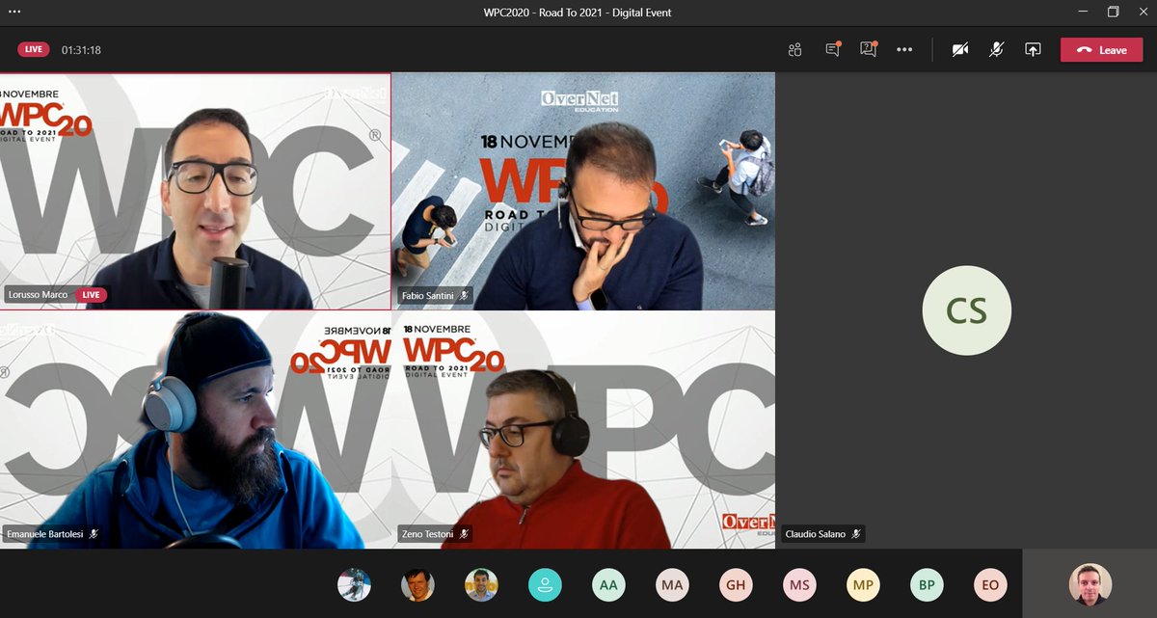This screenshot has height=618, width=1157.
Task: Click the skier photo participant avatar
Action: click(354, 584)
